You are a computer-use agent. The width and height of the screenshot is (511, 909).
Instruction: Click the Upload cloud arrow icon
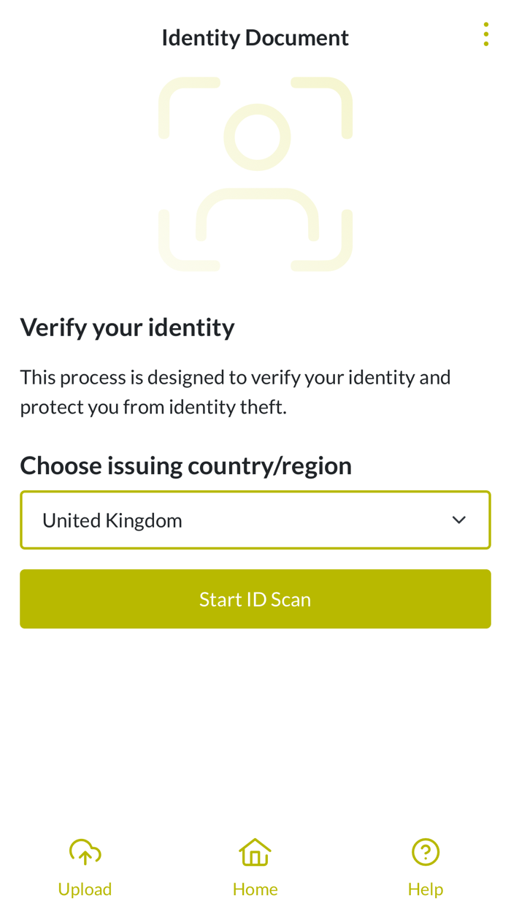pyautogui.click(x=85, y=852)
